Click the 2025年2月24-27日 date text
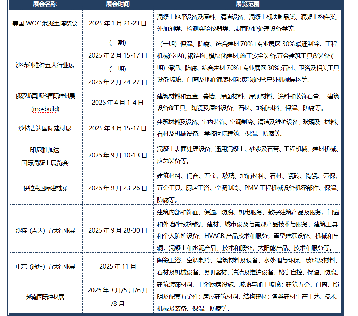358x316 pixels. pos(118,82)
